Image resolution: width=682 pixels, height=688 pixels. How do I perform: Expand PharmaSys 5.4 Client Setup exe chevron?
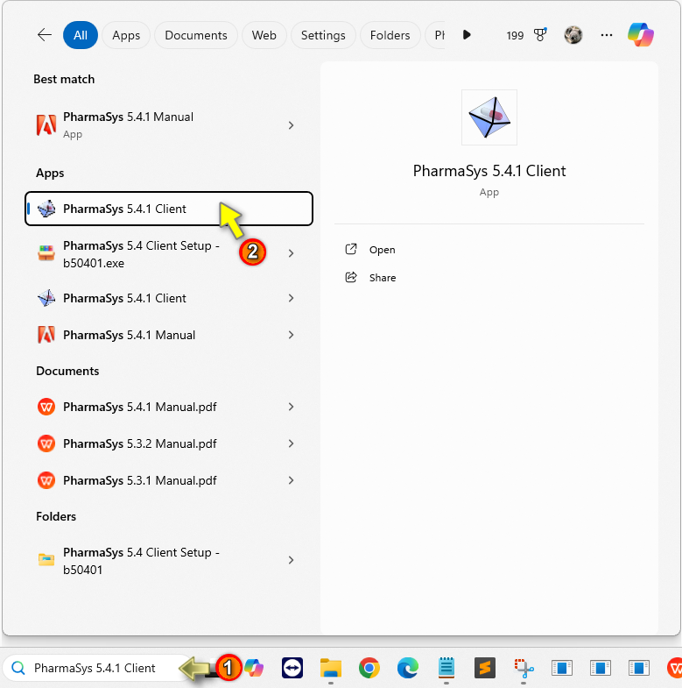pyautogui.click(x=291, y=253)
